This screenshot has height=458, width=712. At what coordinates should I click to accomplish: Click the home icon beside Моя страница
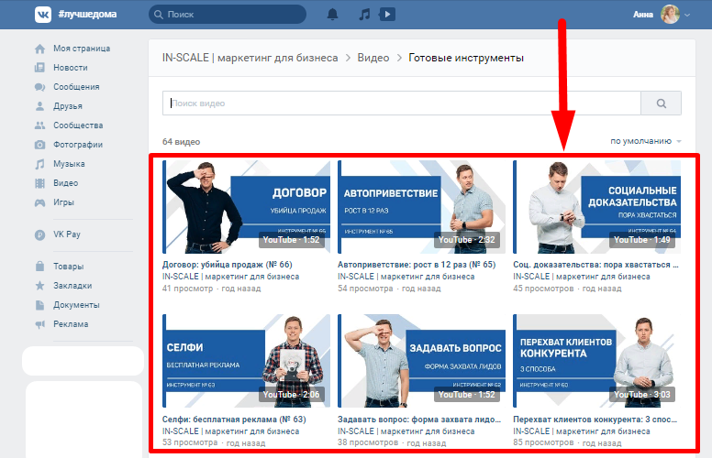click(40, 49)
